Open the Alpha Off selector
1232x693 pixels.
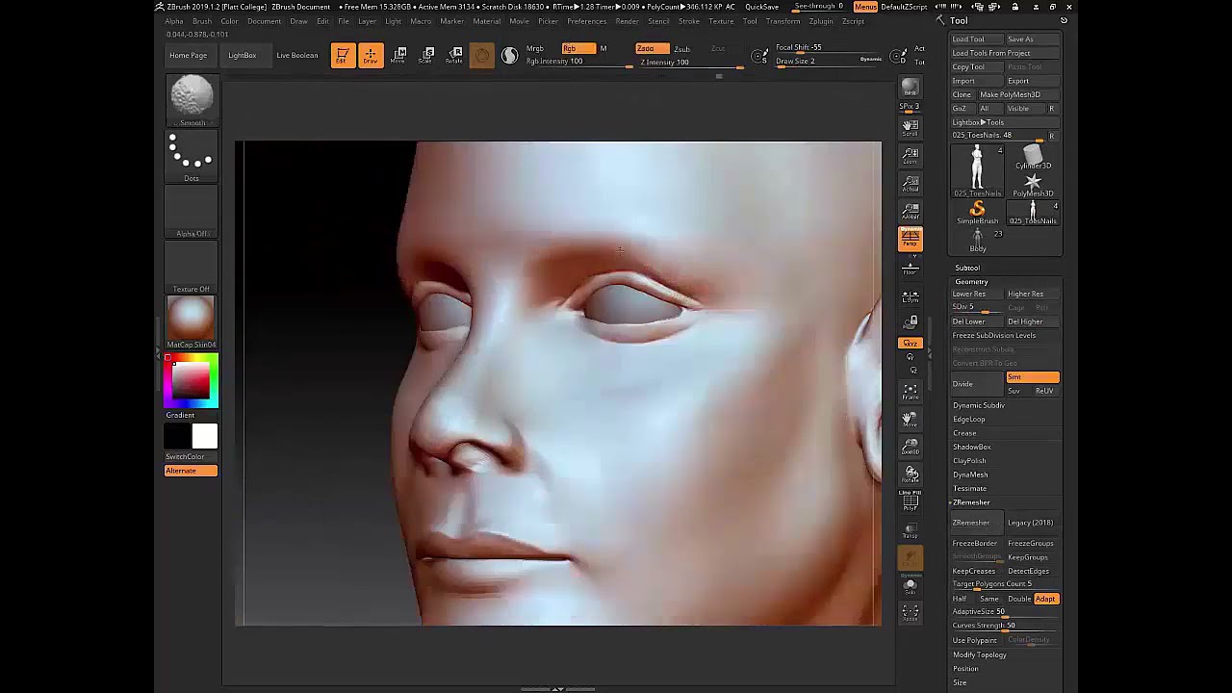[x=192, y=212]
